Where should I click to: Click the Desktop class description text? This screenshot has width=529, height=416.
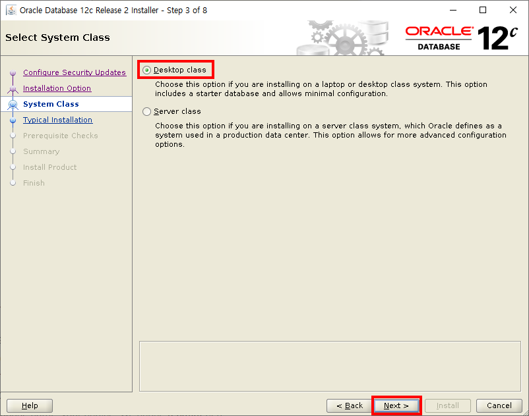tap(321, 89)
